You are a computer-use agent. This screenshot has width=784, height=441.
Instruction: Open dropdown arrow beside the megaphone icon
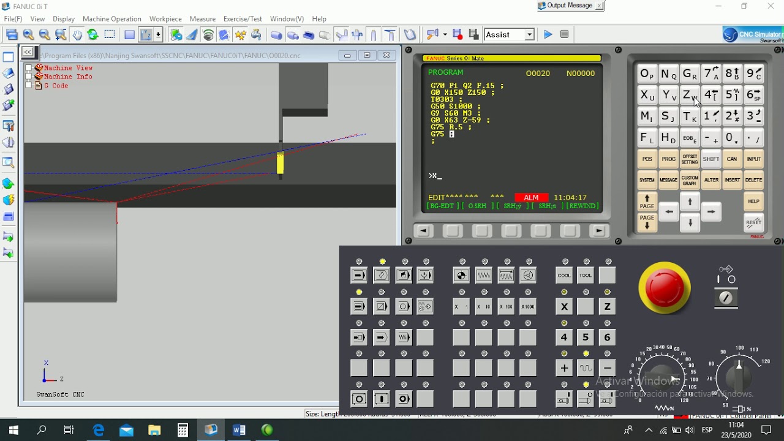point(445,35)
